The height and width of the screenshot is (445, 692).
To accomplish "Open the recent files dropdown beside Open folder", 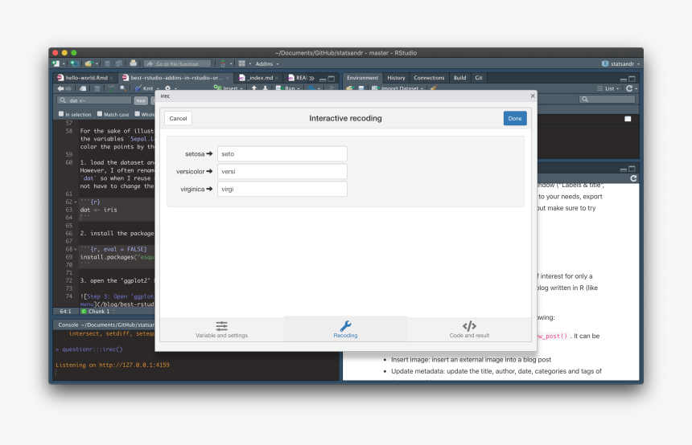I will coord(97,64).
